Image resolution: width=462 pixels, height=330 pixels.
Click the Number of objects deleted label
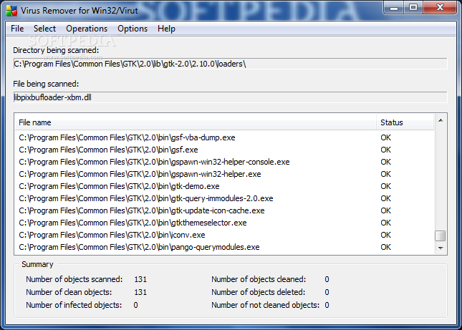click(x=259, y=292)
